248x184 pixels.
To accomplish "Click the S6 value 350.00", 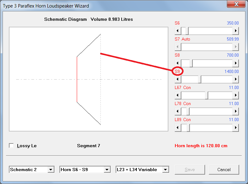I will (233, 23).
